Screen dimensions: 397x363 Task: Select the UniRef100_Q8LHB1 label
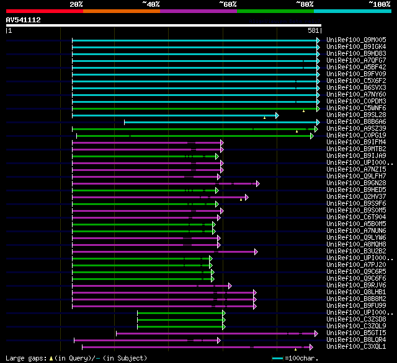click(356, 292)
